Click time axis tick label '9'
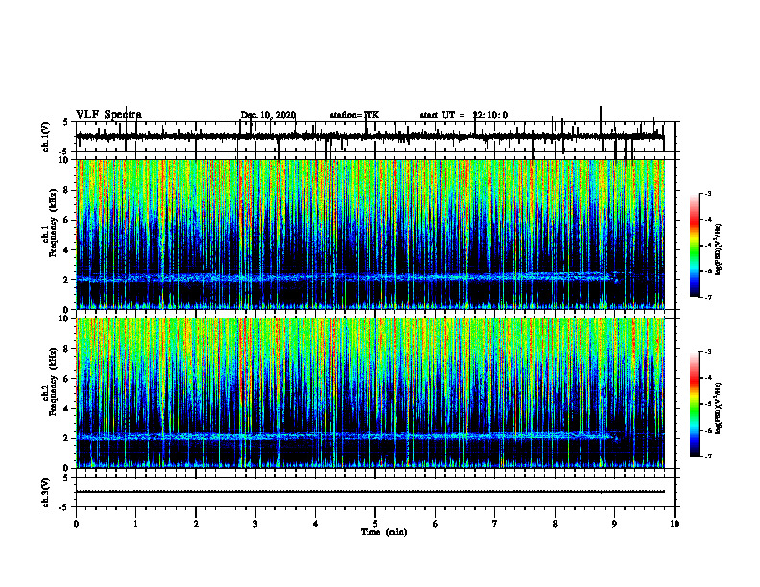 [614, 524]
